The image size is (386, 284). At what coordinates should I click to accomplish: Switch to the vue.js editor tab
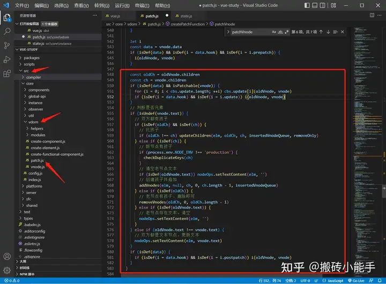(115, 16)
